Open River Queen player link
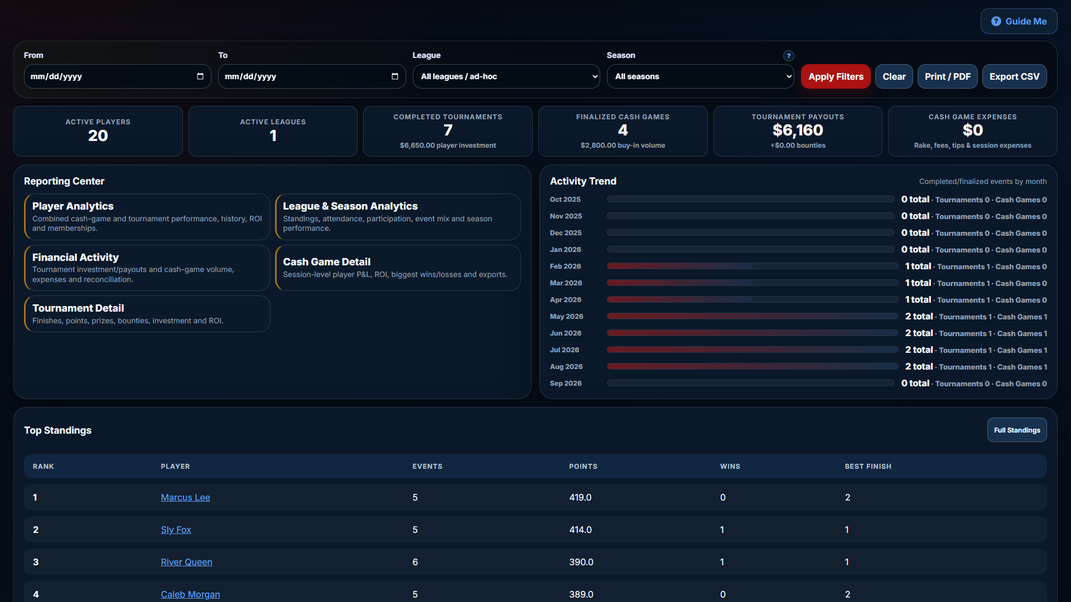 point(186,562)
